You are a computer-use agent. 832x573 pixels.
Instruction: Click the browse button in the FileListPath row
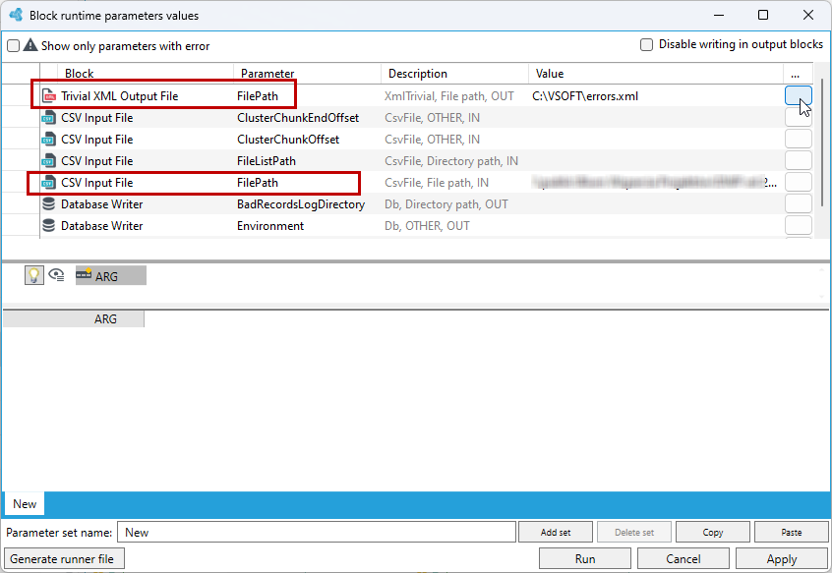point(798,160)
